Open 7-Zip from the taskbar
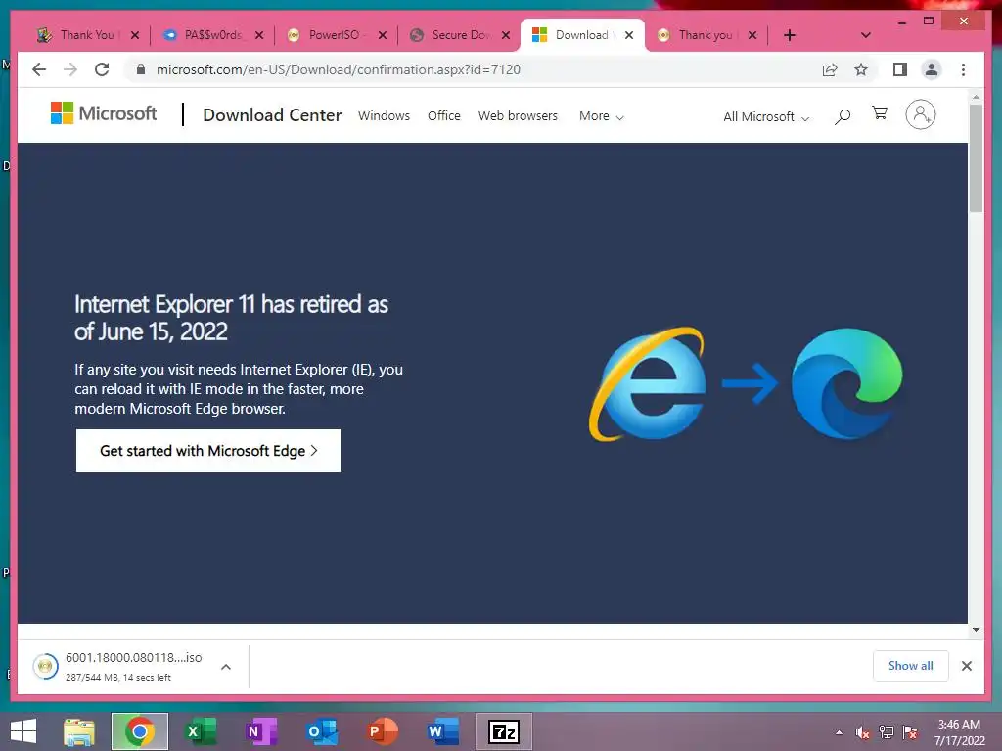 coord(504,731)
